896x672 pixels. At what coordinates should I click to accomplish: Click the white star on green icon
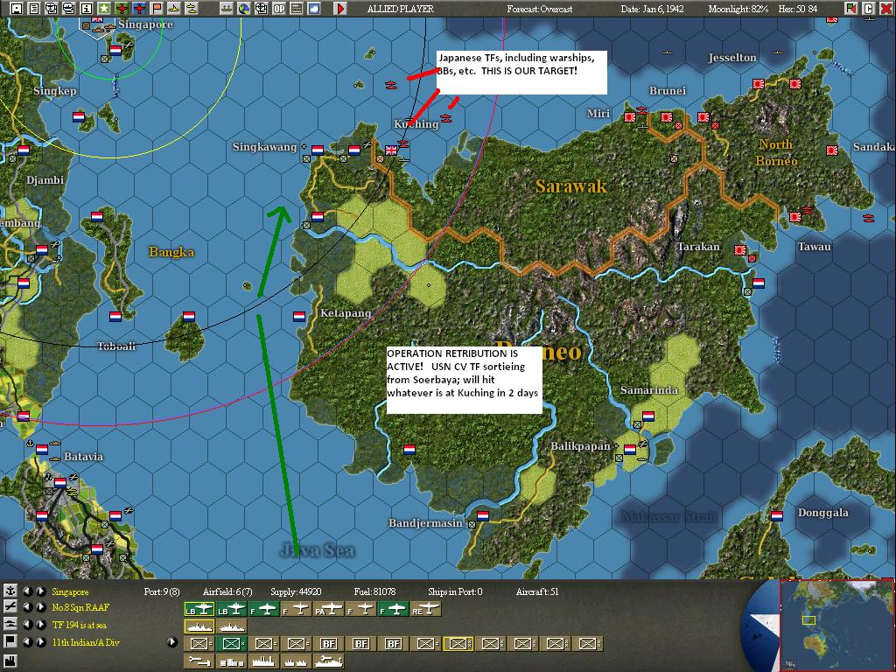tap(104, 9)
